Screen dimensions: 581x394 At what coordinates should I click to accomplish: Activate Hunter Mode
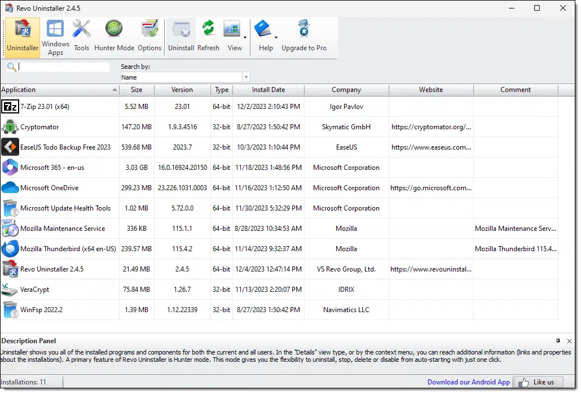click(x=114, y=37)
